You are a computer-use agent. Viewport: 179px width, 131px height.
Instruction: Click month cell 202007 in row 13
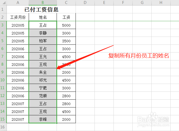(x=18, y=104)
